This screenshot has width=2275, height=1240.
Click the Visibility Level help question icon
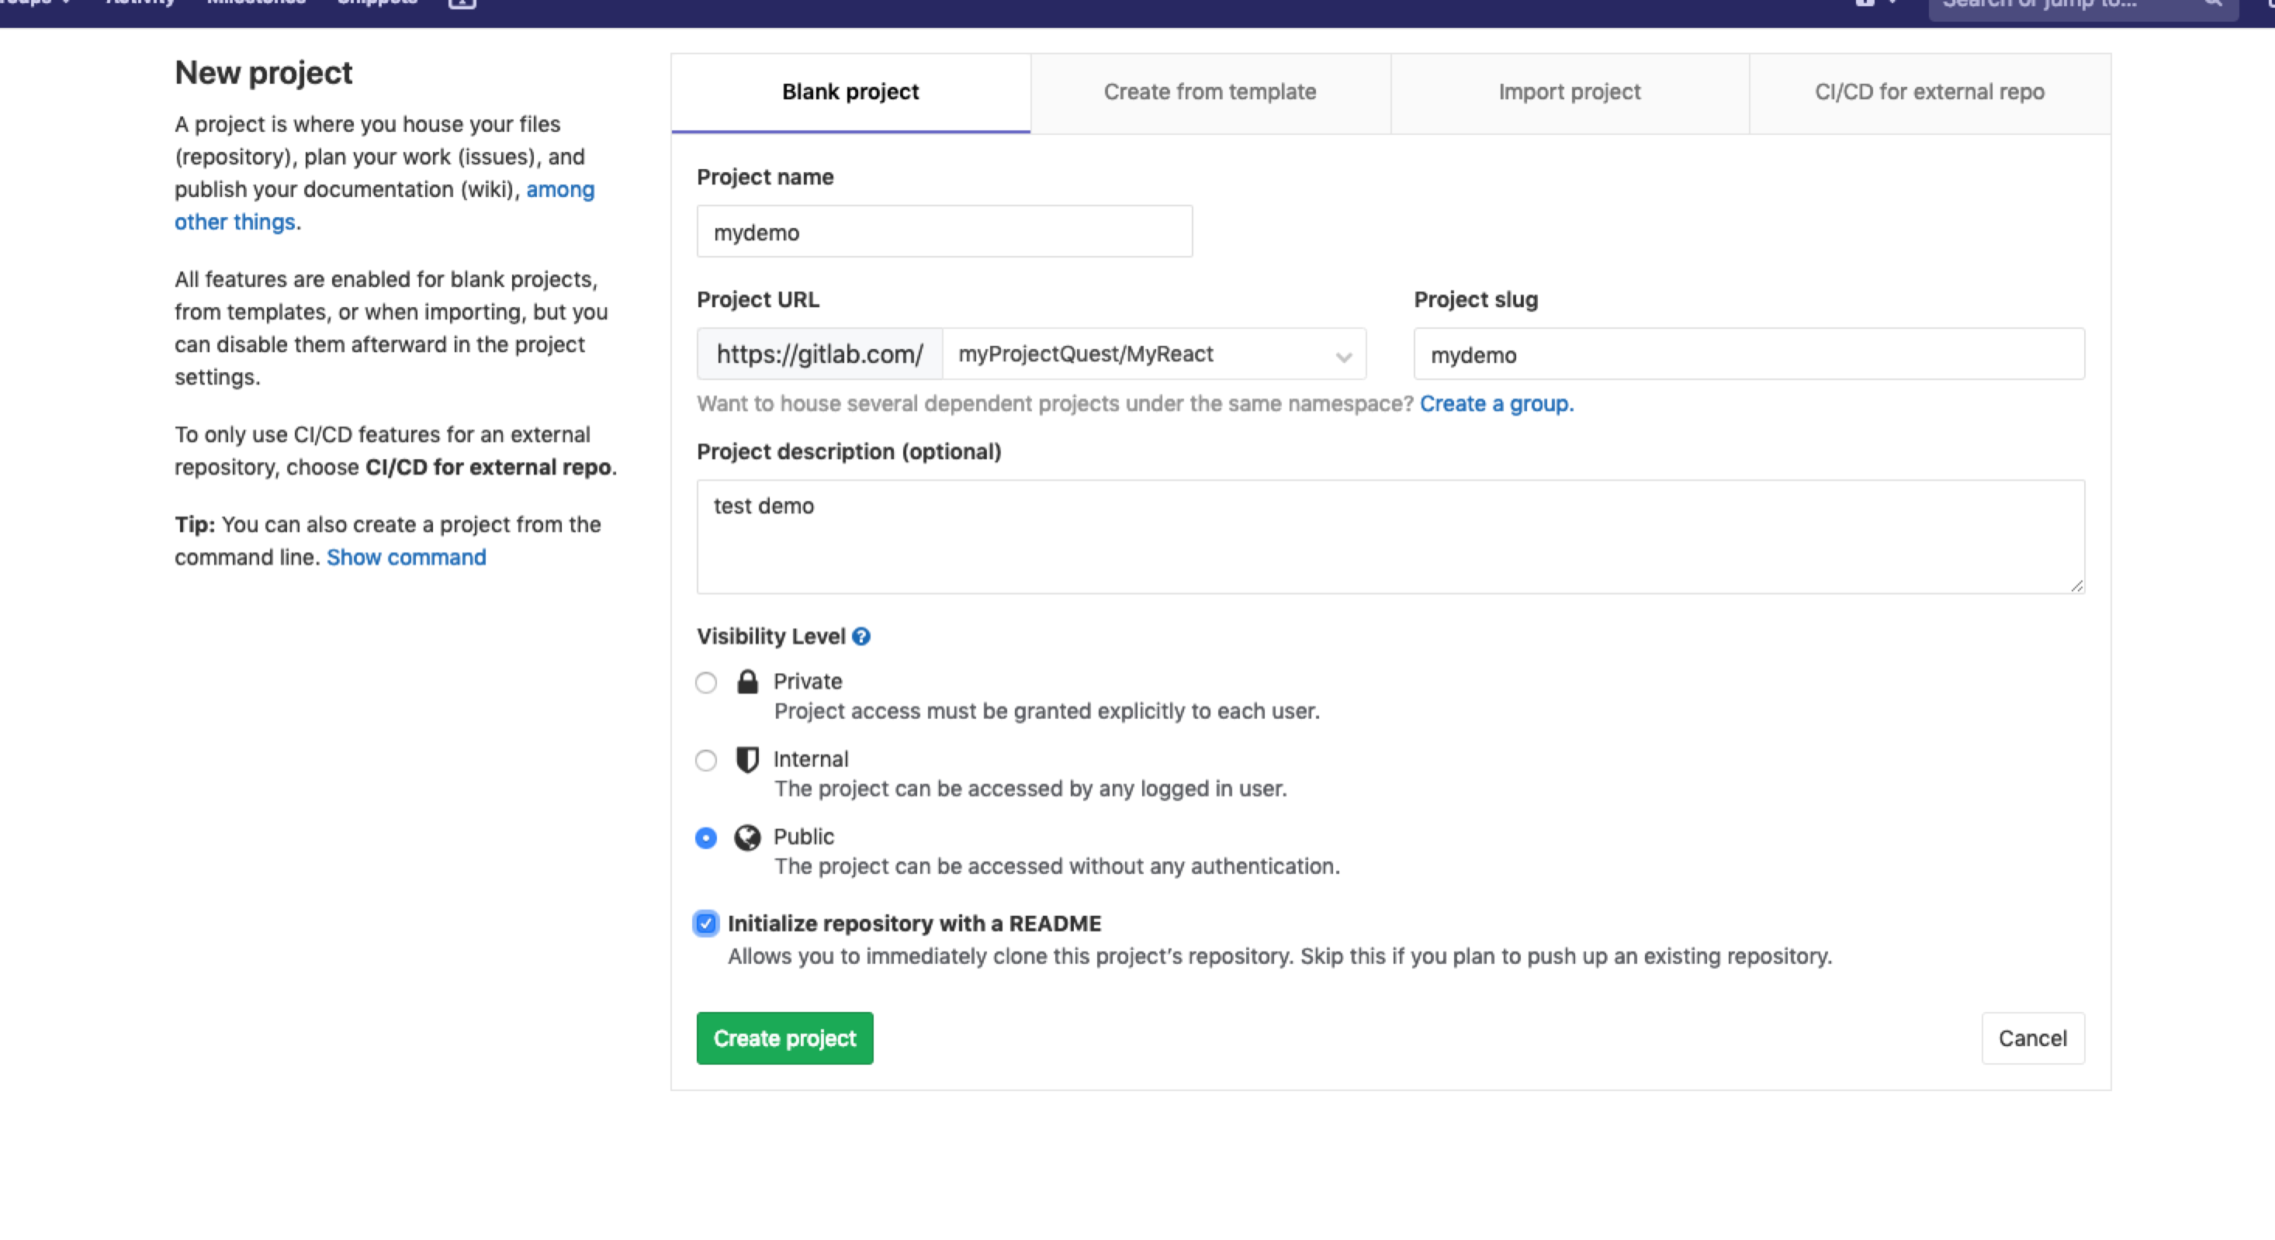[861, 637]
